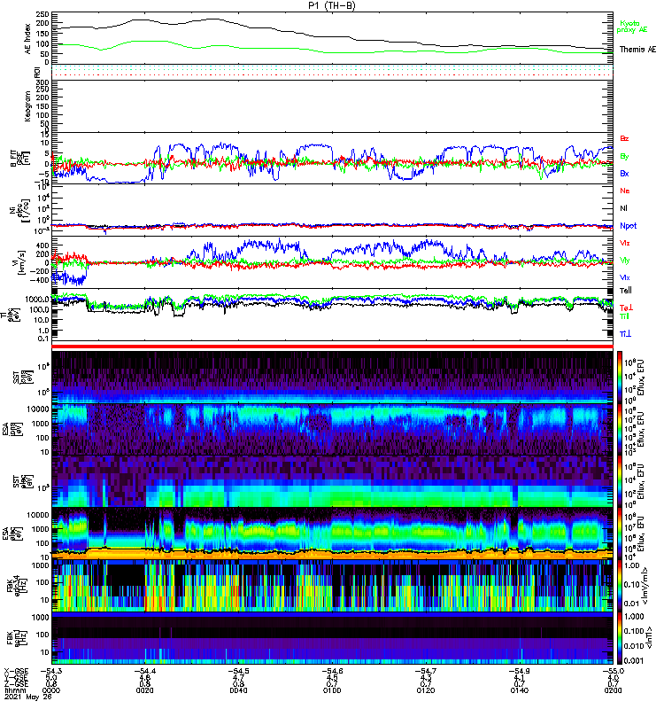Click the red Bz legend label

click(x=624, y=138)
